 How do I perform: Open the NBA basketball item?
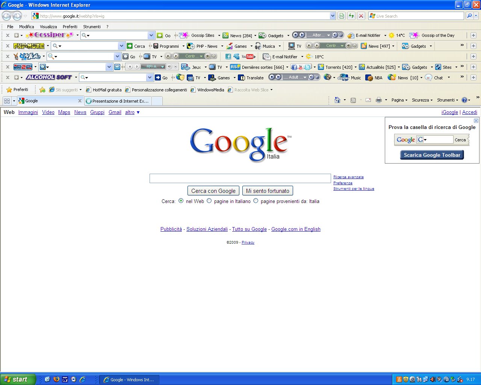374,78
